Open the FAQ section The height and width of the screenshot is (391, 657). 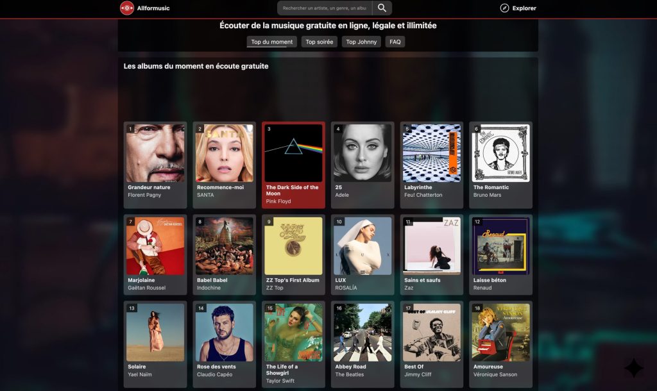tap(395, 41)
